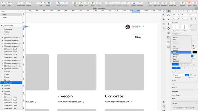The image size is (198, 111).
Task: Choose Medium font weight
Action: click(181, 50)
